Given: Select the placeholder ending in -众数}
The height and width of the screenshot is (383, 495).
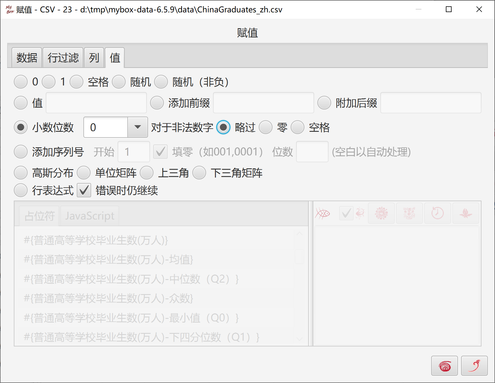Looking at the screenshot, I should pyautogui.click(x=155, y=298).
